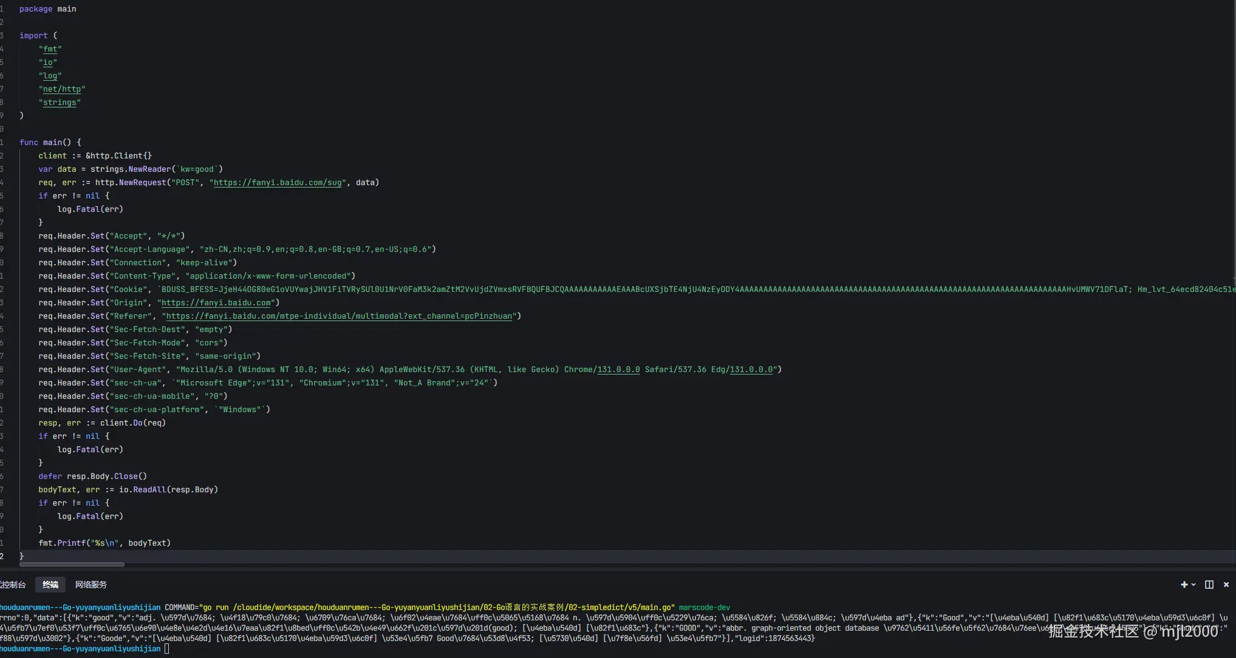Open dropdown arrow beside new terminal plus
Image resolution: width=1236 pixels, height=658 pixels.
click(x=1193, y=585)
